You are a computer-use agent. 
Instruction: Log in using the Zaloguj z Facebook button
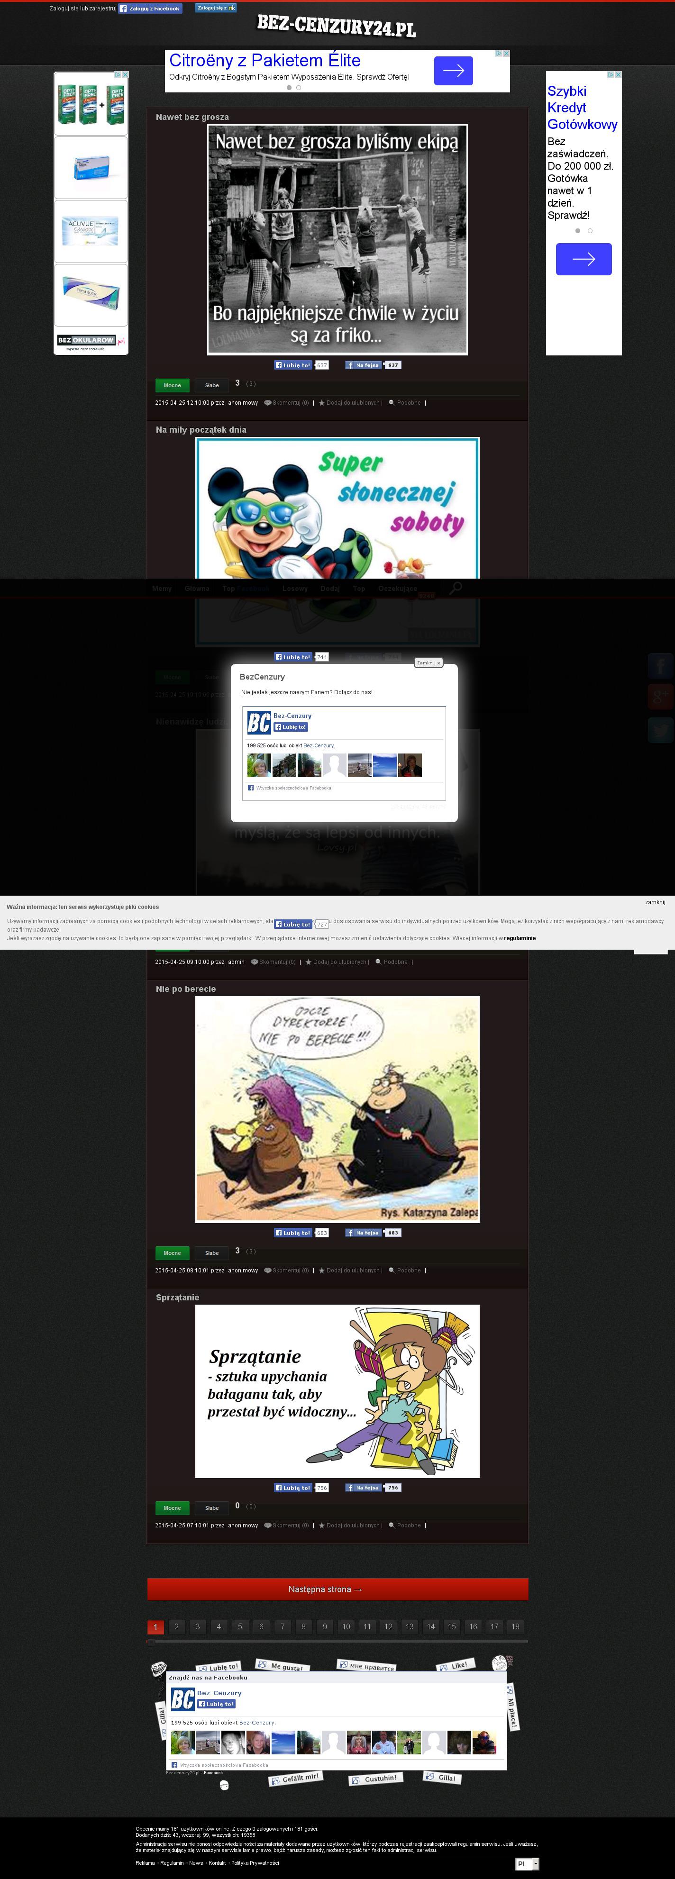click(150, 9)
